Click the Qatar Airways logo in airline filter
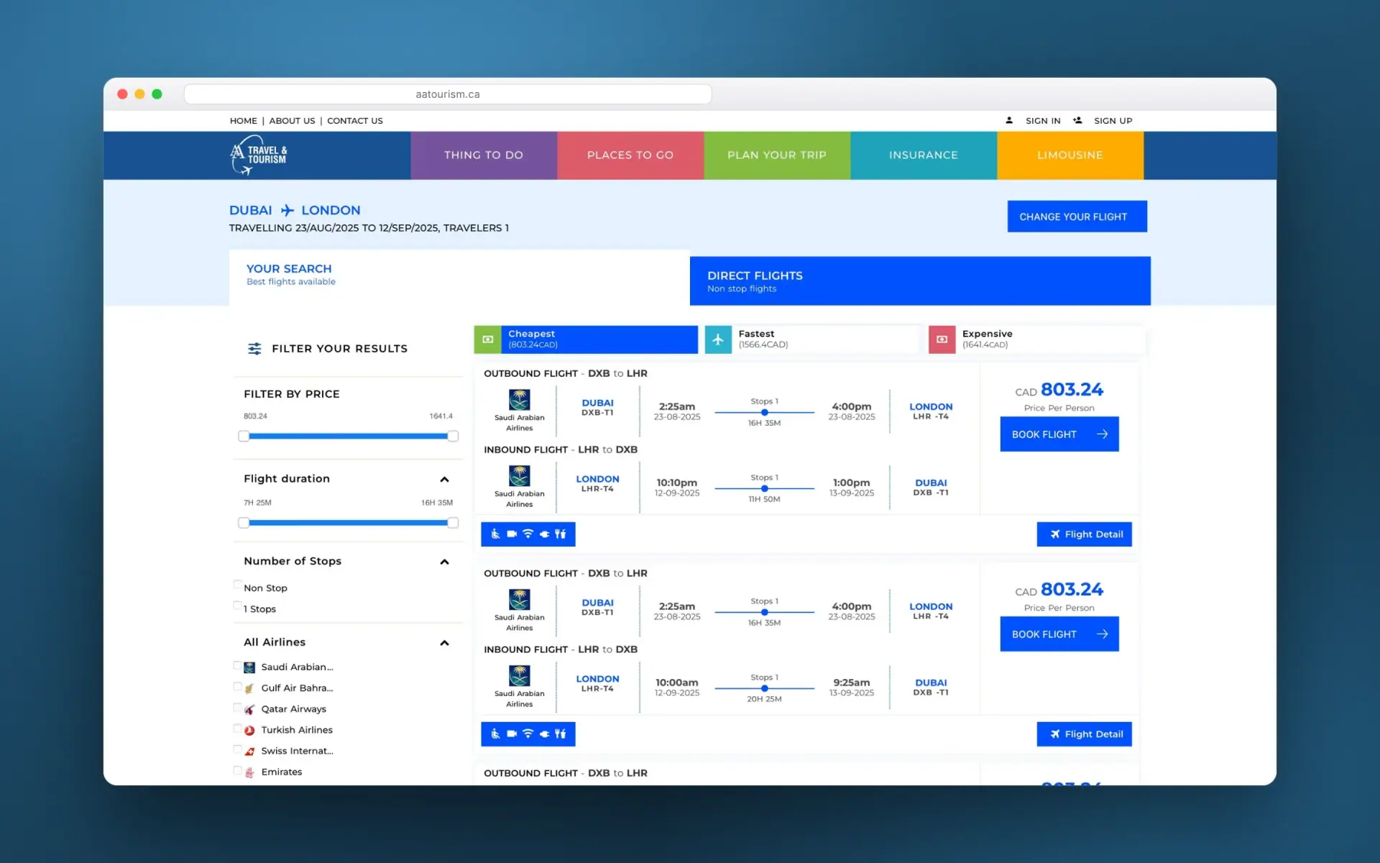 (x=249, y=709)
